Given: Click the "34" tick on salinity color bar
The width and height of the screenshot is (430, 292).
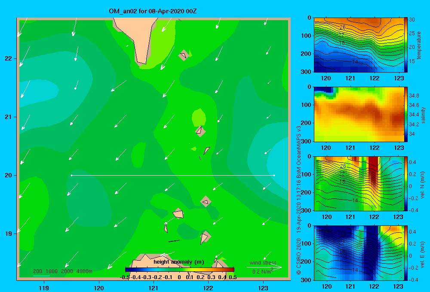Looking at the screenshot, I should tap(412, 134).
